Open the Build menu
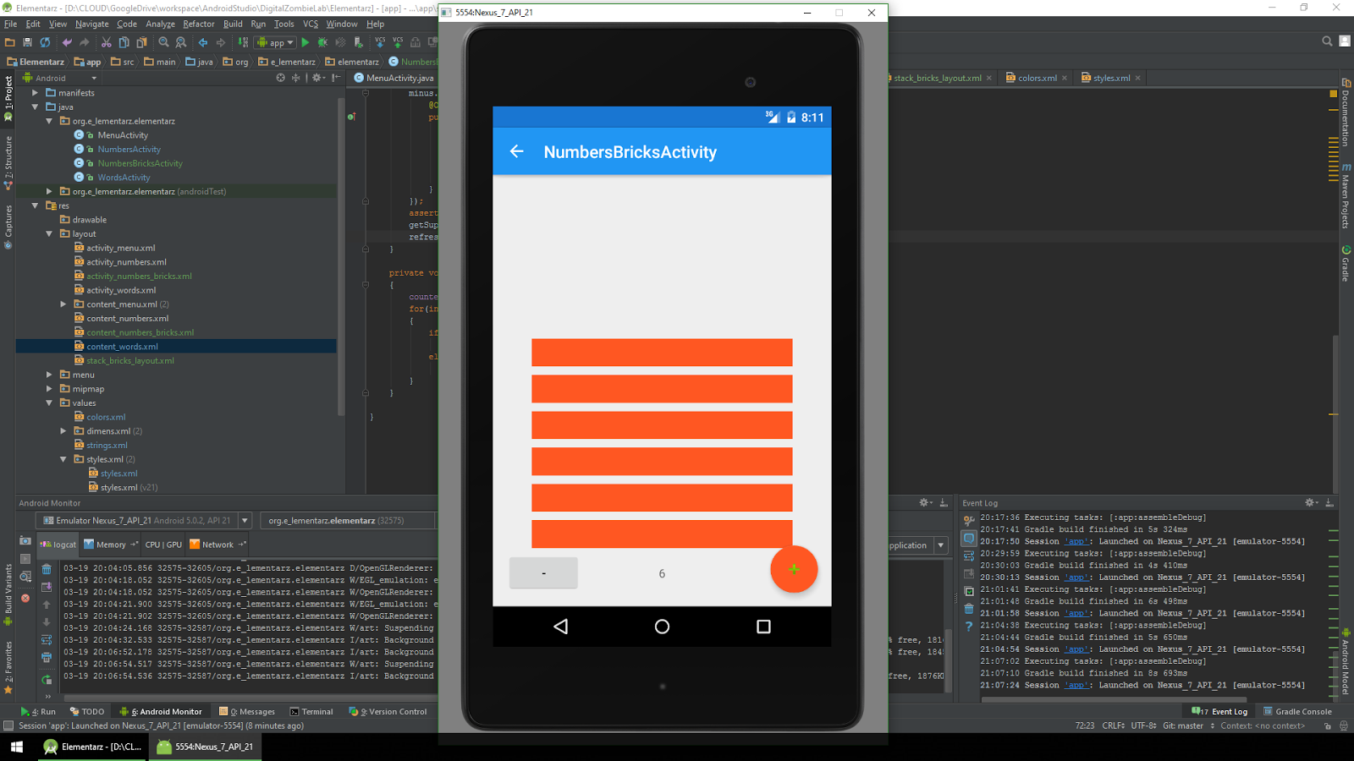The height and width of the screenshot is (761, 1354). pyautogui.click(x=233, y=24)
